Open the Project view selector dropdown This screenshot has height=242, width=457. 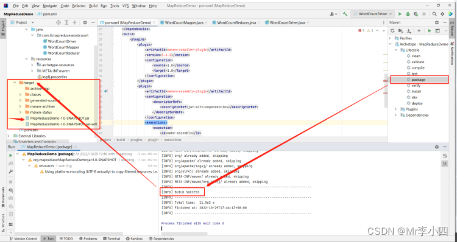22,22
